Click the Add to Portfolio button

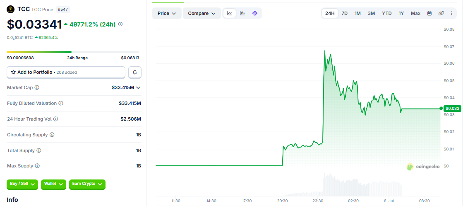click(x=66, y=72)
